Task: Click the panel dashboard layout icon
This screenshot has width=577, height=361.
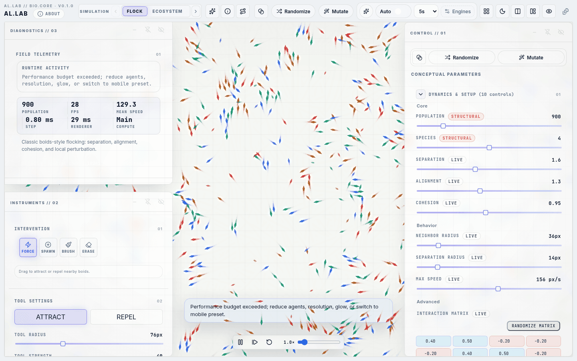Action: coord(533,11)
